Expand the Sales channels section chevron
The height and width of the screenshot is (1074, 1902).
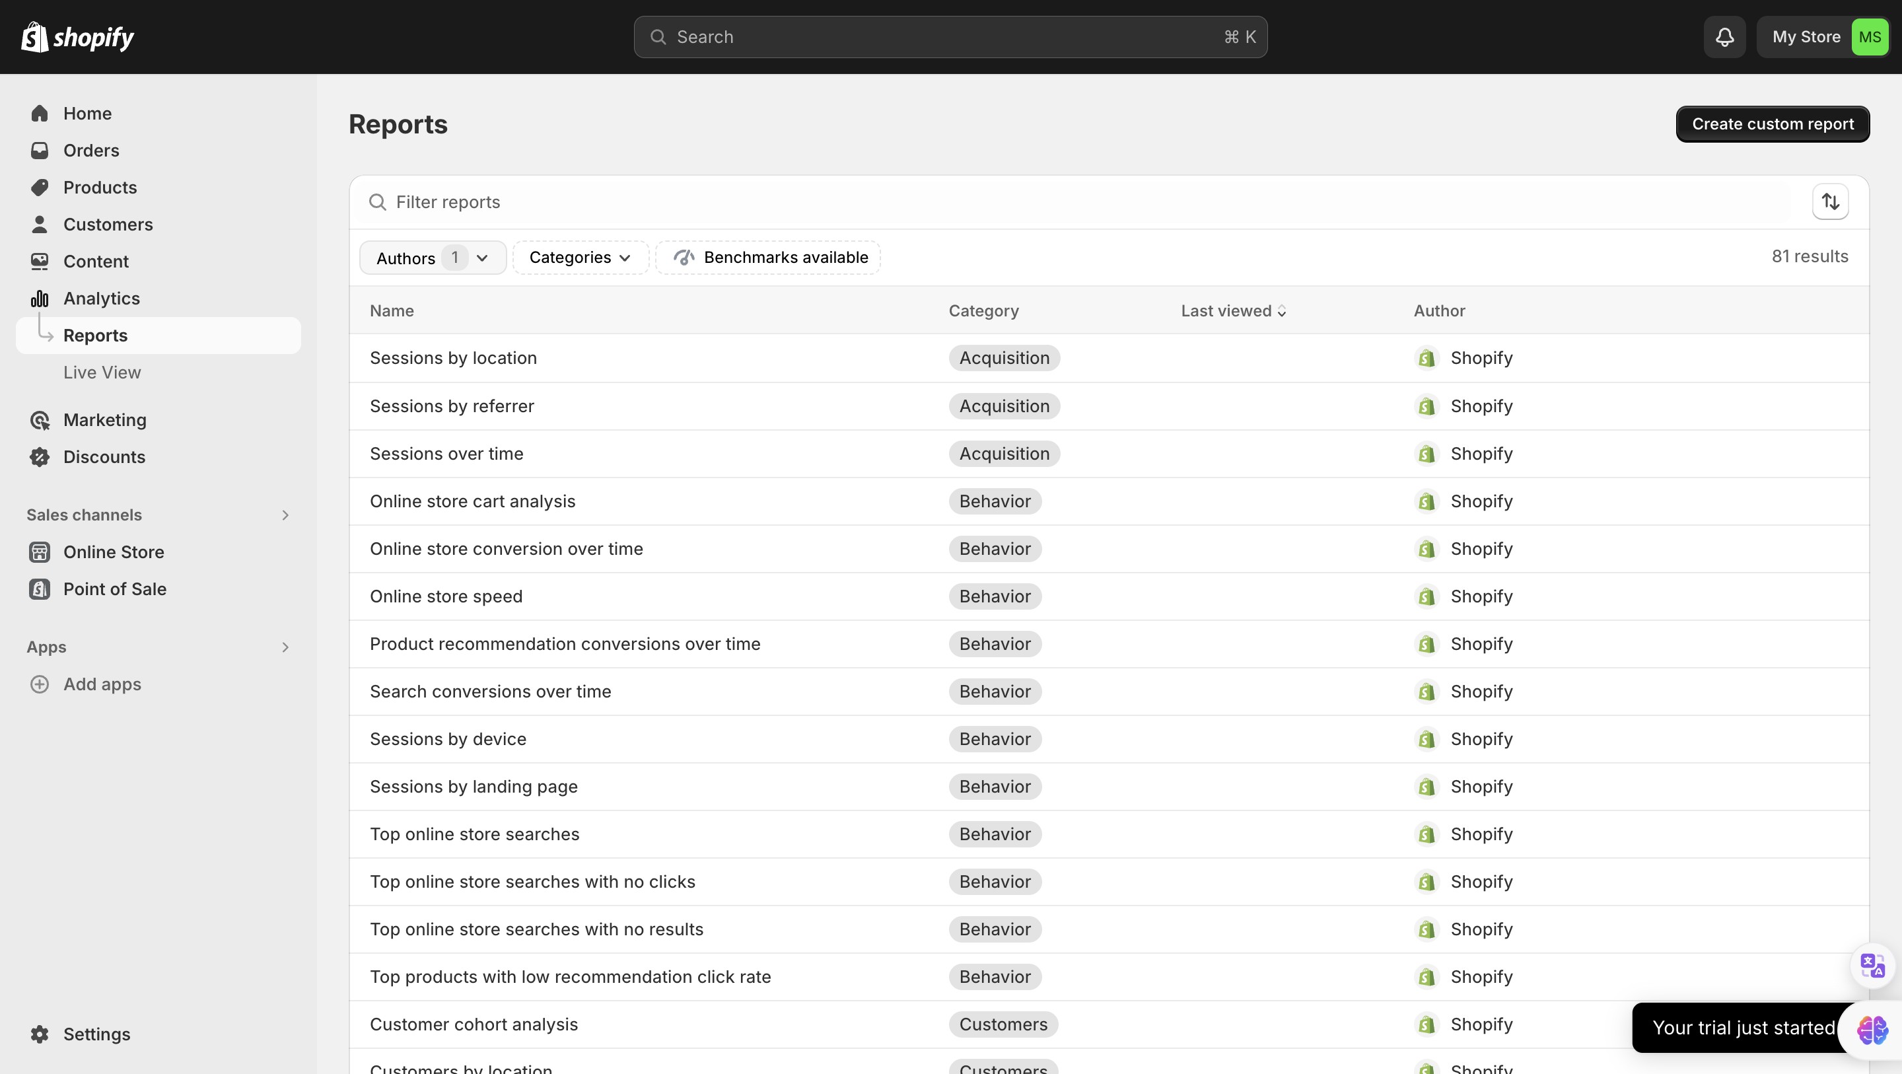pos(285,515)
